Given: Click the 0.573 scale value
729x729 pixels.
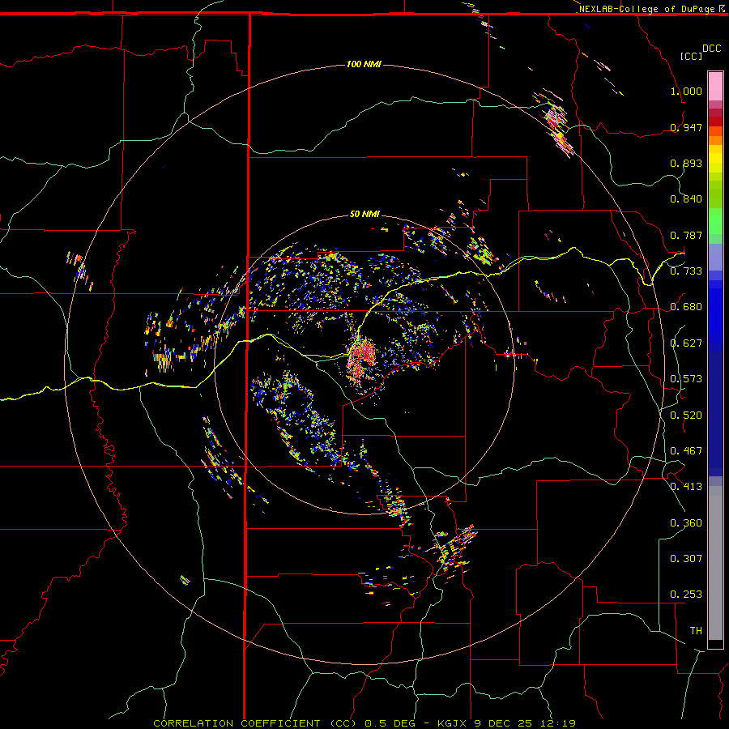Looking at the screenshot, I should [x=686, y=379].
